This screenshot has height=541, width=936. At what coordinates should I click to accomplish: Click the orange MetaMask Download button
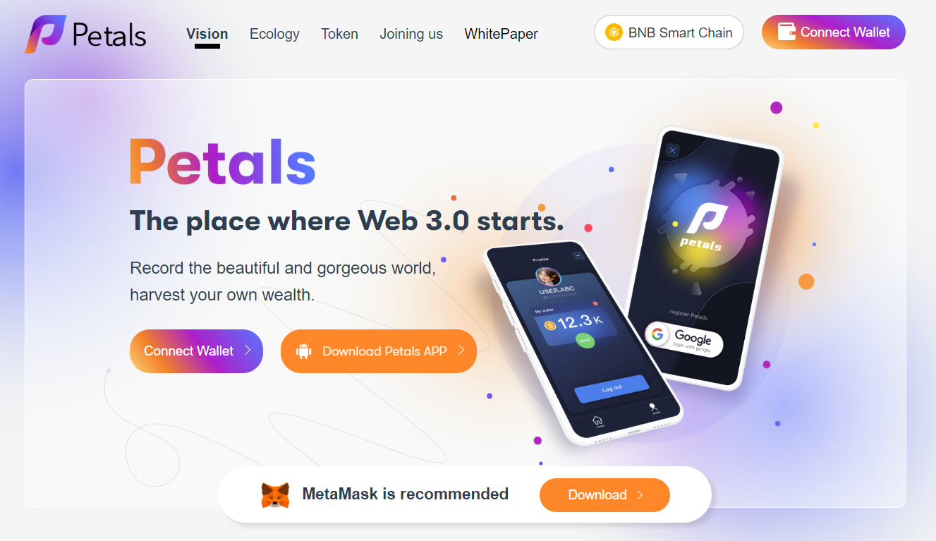(604, 495)
